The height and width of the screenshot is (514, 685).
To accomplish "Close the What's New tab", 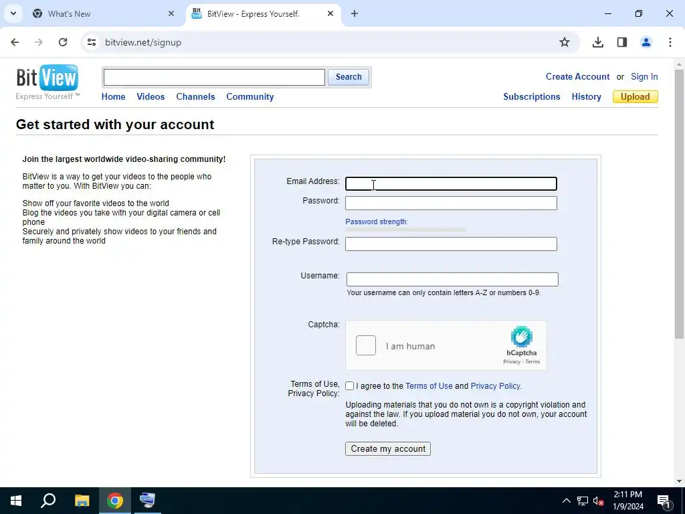I will [171, 13].
